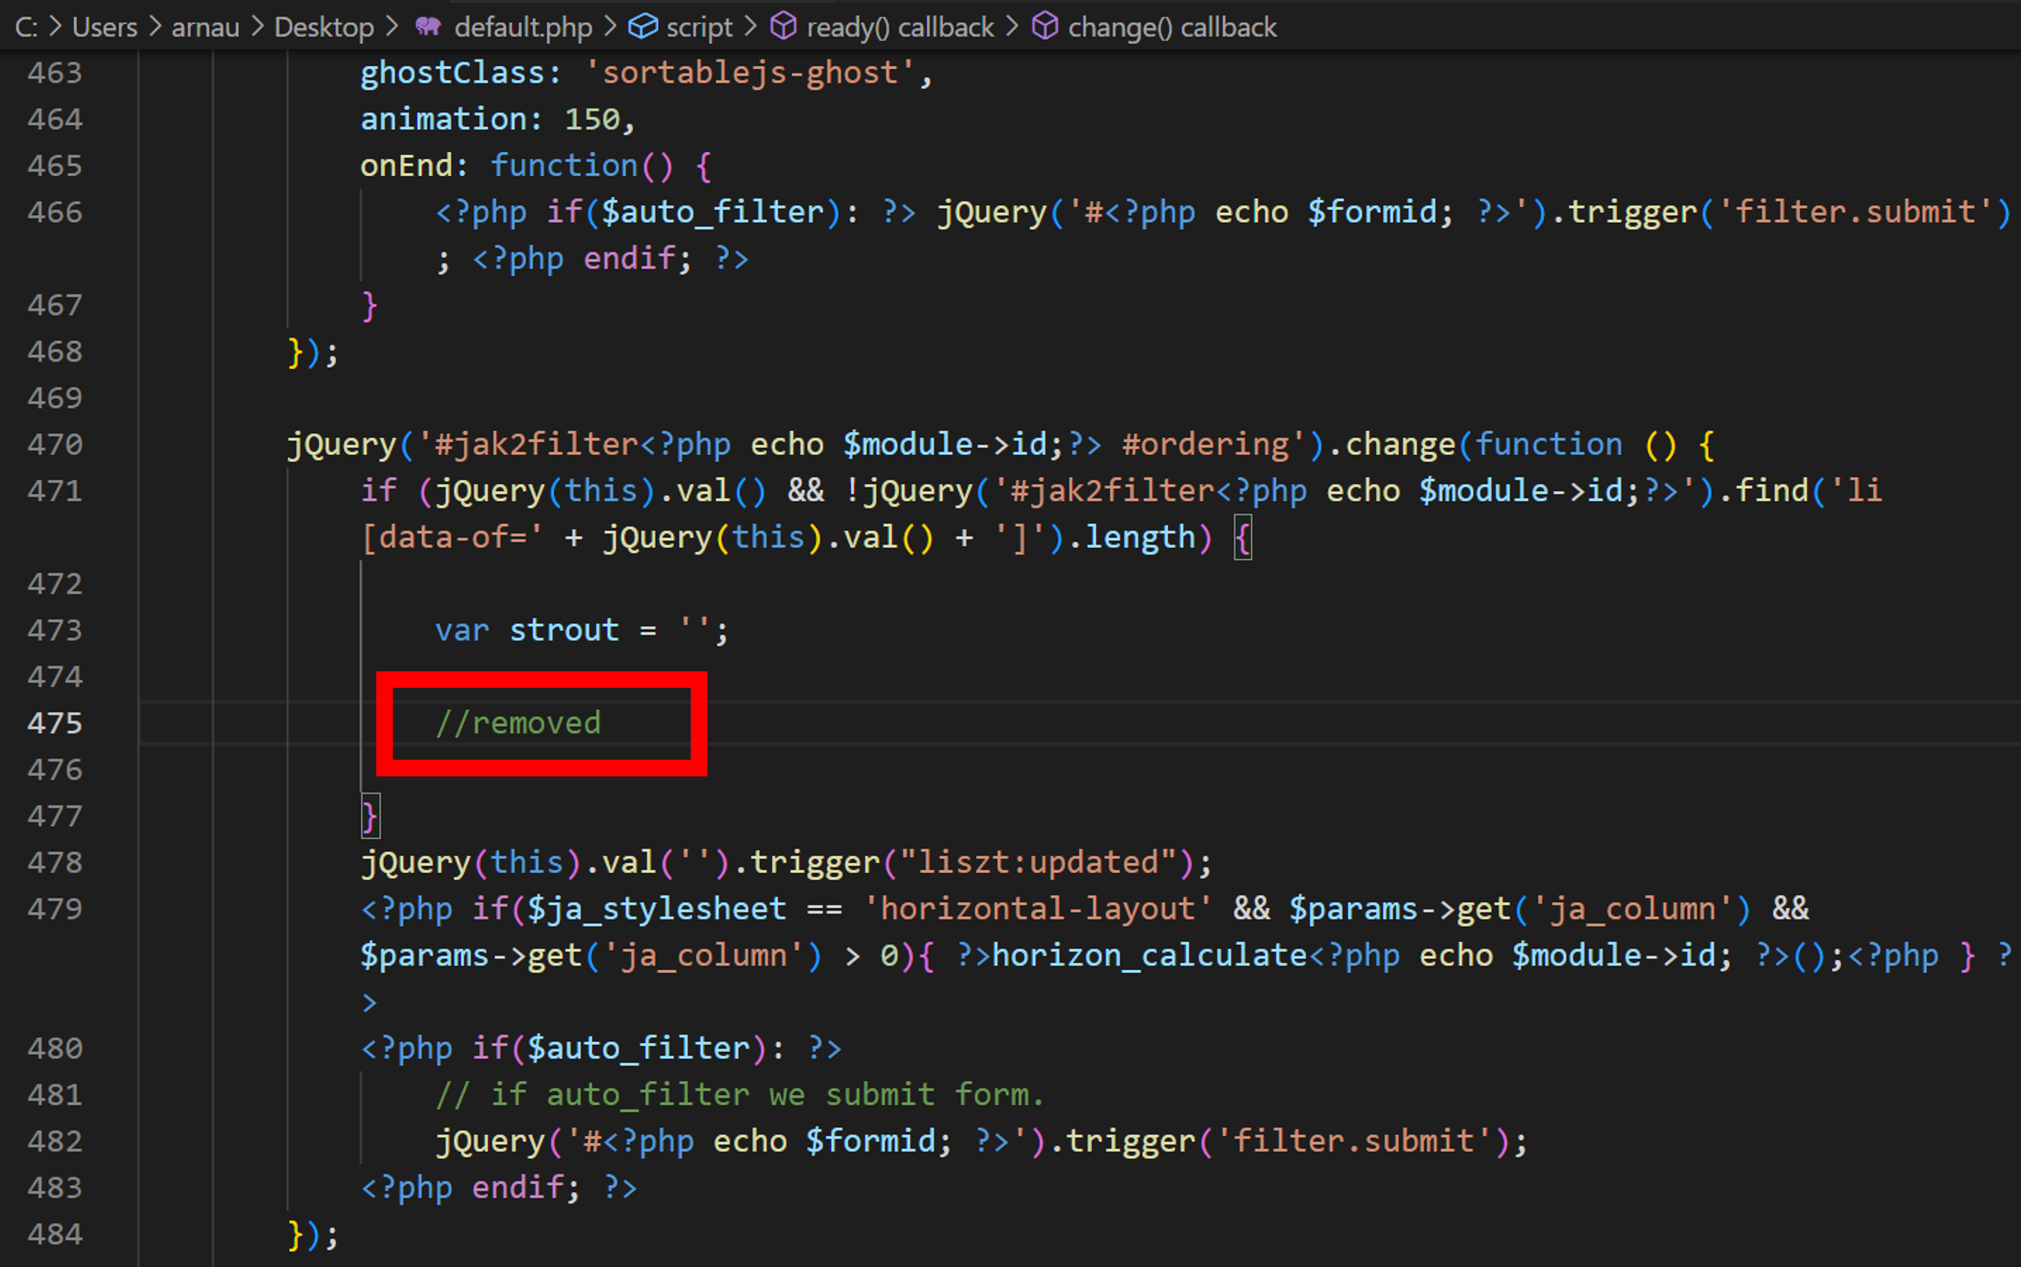Click the 'sortablejs-ghost' string on line 463
The height and width of the screenshot is (1267, 2021).
(751, 73)
